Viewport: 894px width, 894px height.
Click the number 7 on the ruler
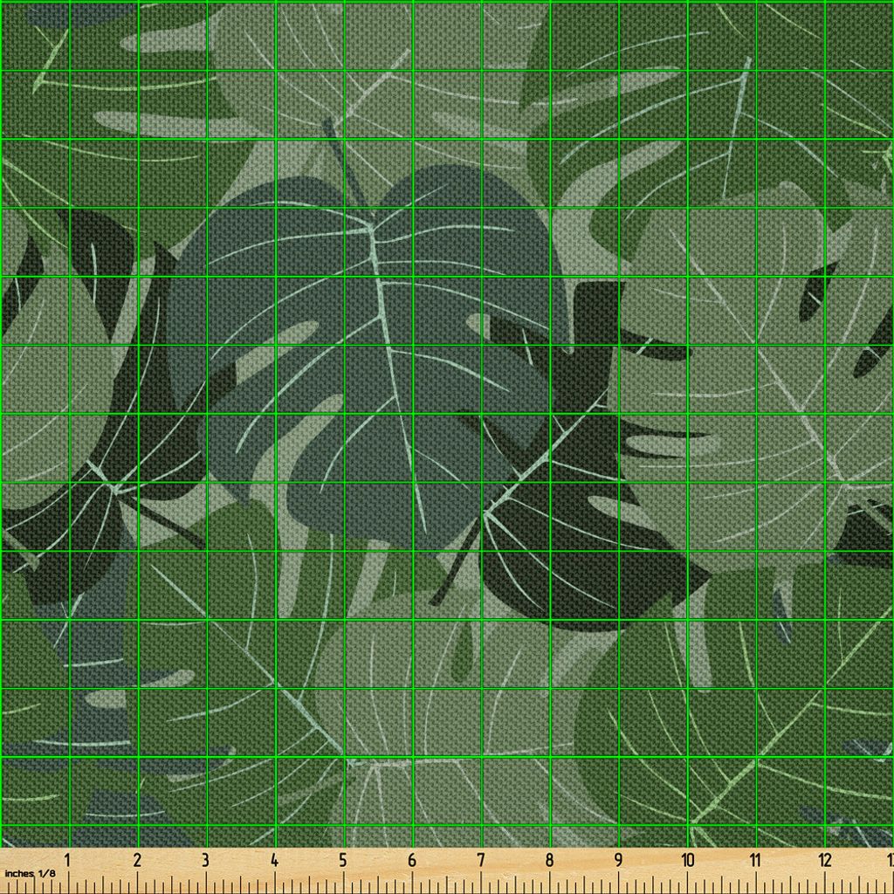coord(480,862)
